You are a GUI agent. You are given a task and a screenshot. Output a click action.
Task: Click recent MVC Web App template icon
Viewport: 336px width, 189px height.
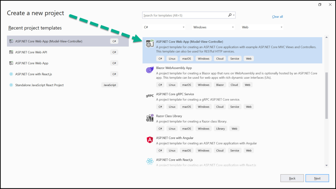pyautogui.click(x=11, y=41)
